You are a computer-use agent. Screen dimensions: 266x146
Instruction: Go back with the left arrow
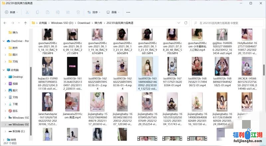5,23
